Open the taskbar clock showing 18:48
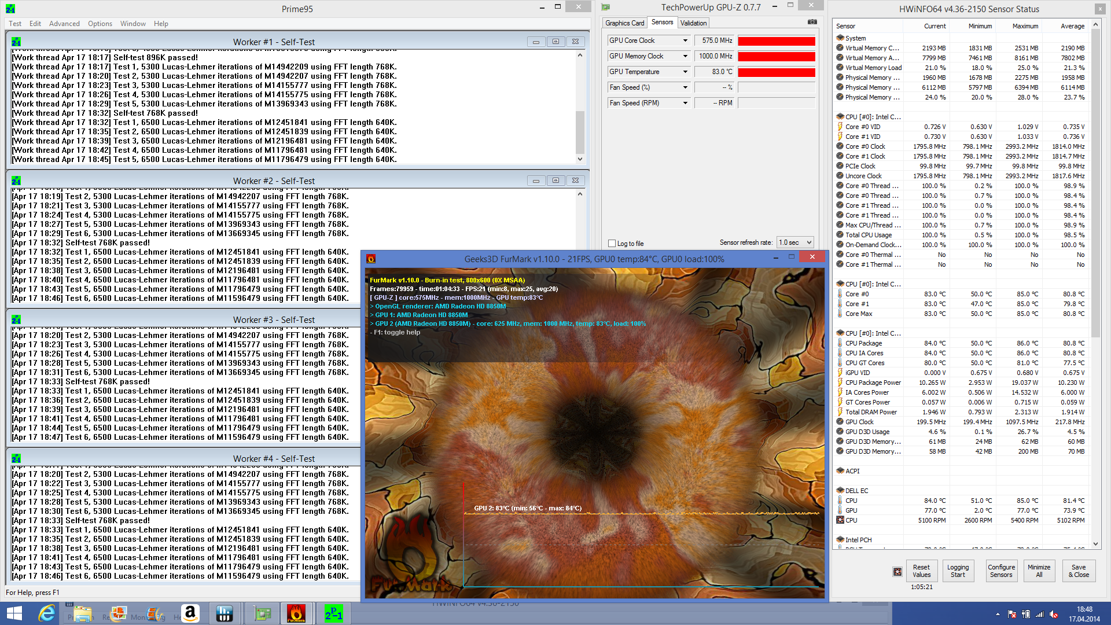The image size is (1111, 625). pyautogui.click(x=1084, y=614)
